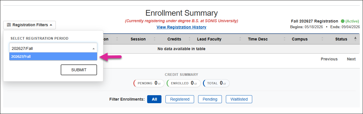Click the CREDIT SUMMARY label
Image resolution: width=363 pixels, height=114 pixels.
tap(181, 75)
